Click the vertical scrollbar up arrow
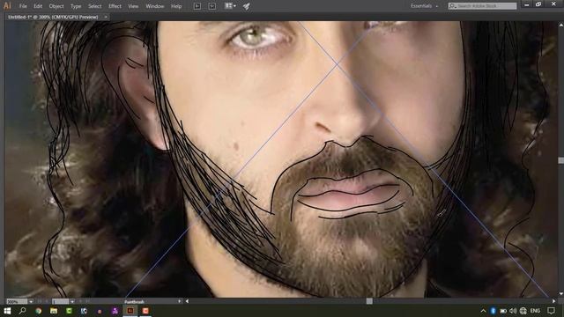The image size is (564, 317). (x=560, y=26)
